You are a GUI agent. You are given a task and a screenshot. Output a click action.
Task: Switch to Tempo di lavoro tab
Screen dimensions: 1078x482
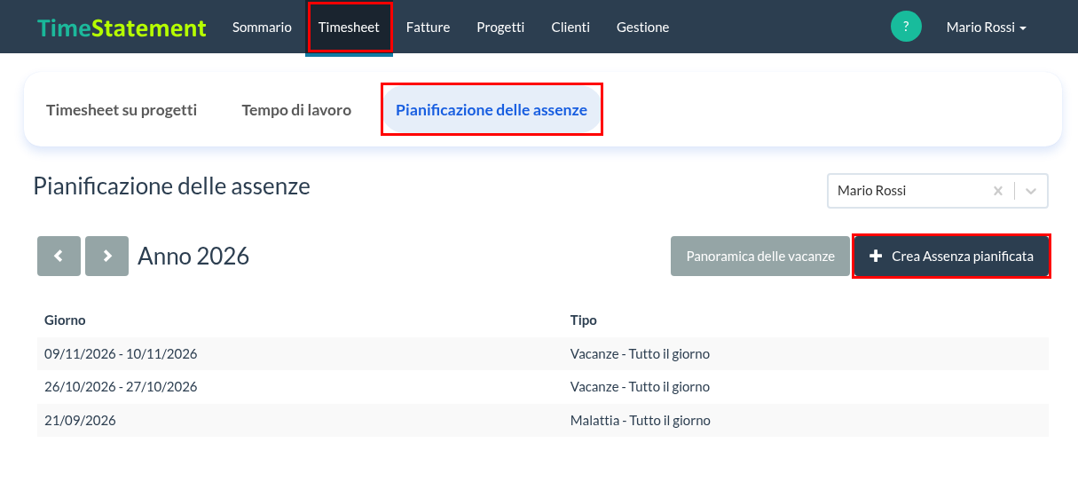296,110
